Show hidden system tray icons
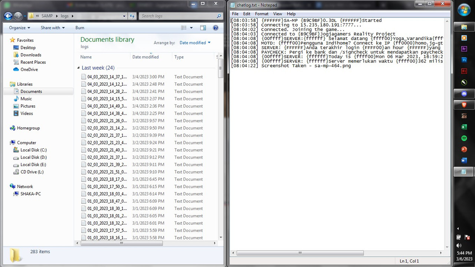475x267 pixels. 458,229
